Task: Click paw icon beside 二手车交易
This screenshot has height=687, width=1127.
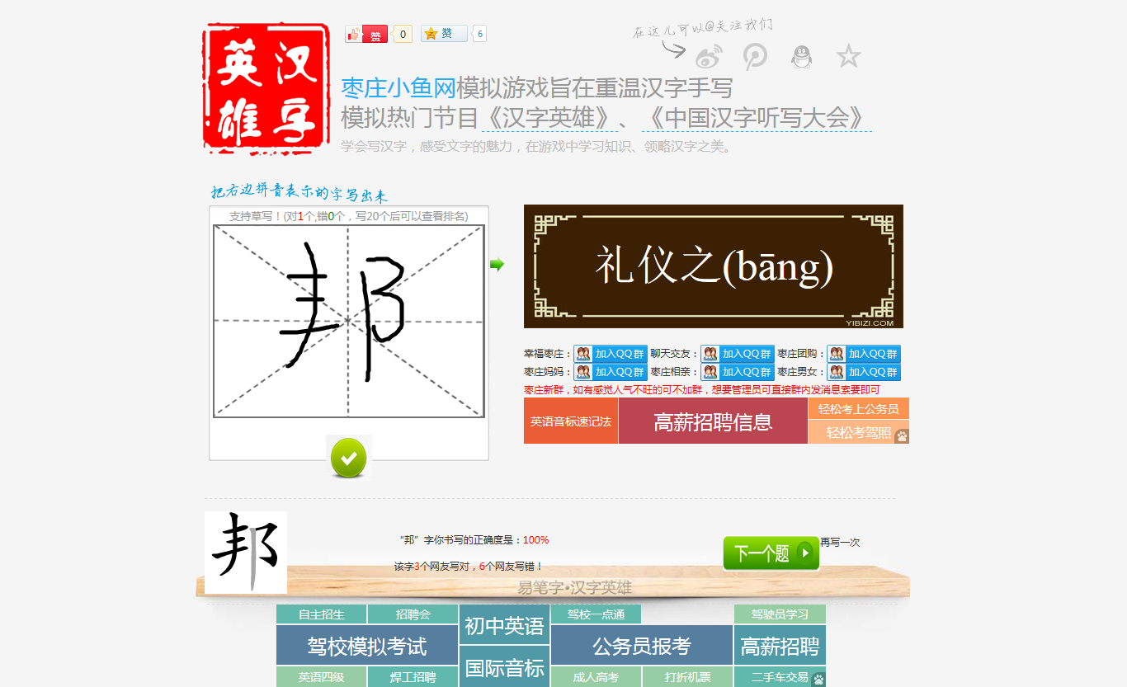Action: [x=818, y=680]
